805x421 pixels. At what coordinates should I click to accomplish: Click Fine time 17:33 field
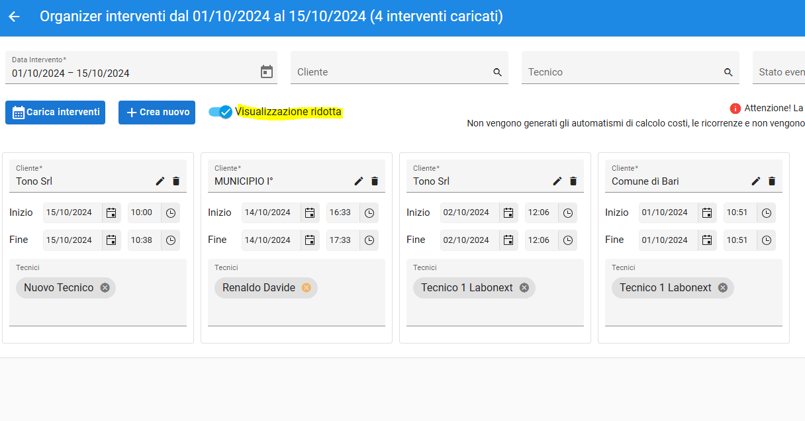[343, 240]
